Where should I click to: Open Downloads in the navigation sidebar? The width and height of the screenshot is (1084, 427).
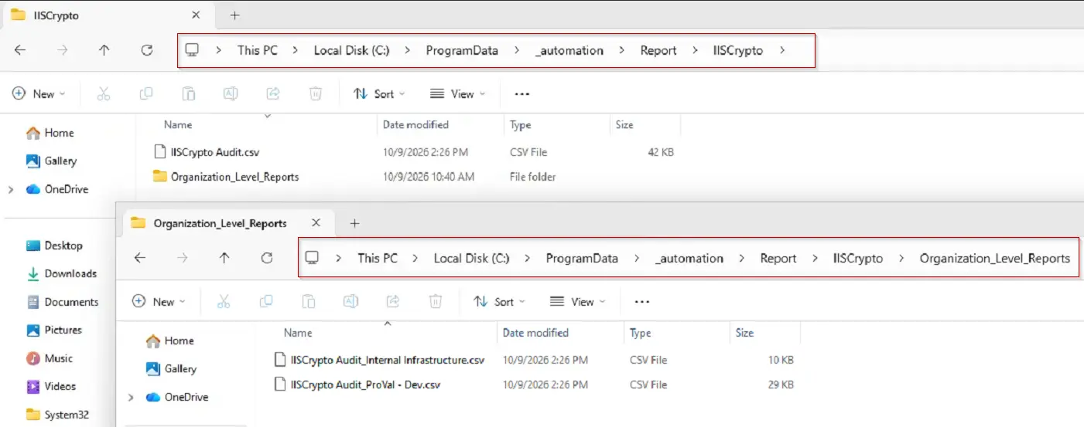[70, 273]
